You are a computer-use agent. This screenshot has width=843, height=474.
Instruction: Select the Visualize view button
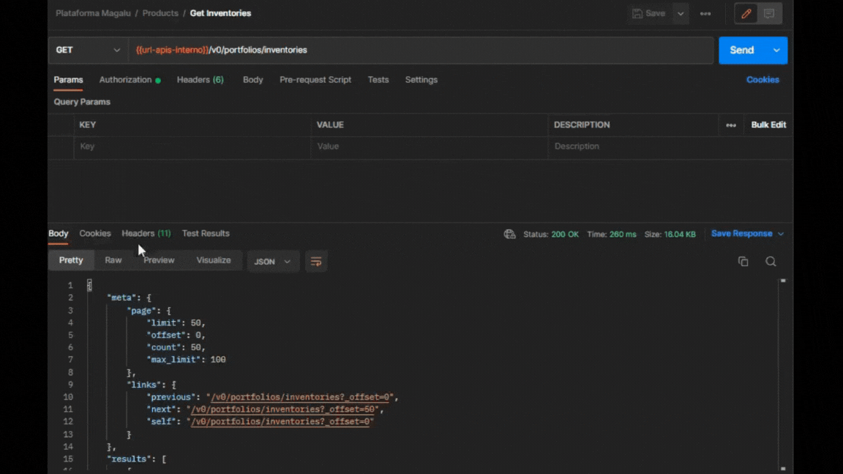click(214, 260)
